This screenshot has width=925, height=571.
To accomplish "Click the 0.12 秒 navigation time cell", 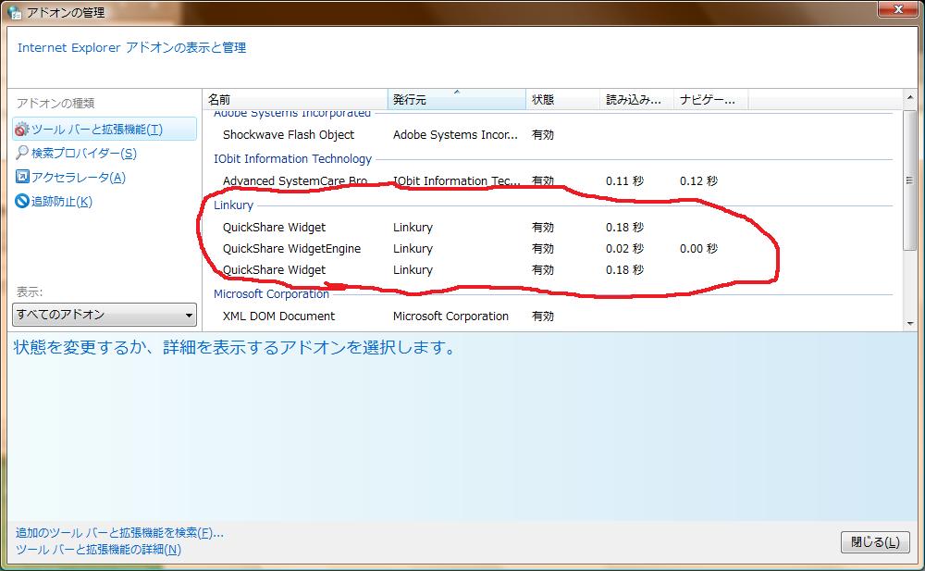I will point(698,180).
